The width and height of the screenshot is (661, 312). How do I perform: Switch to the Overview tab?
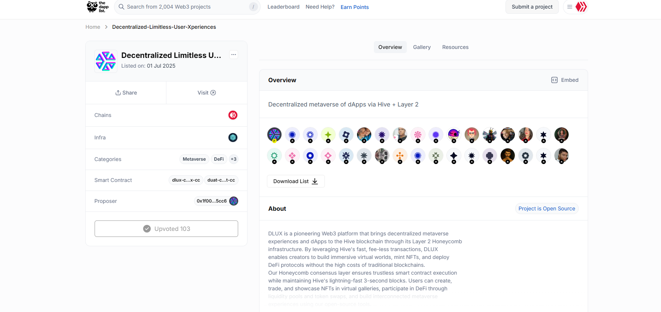click(390, 47)
